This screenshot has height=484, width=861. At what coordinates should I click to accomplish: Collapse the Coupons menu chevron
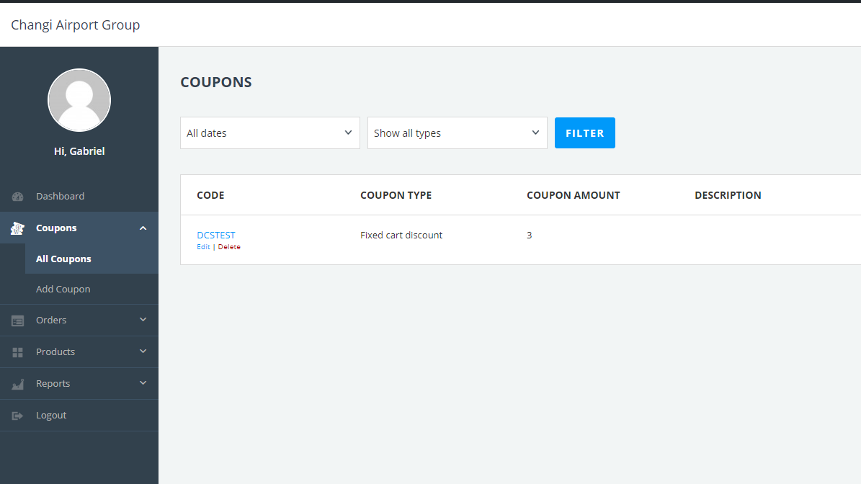point(143,228)
